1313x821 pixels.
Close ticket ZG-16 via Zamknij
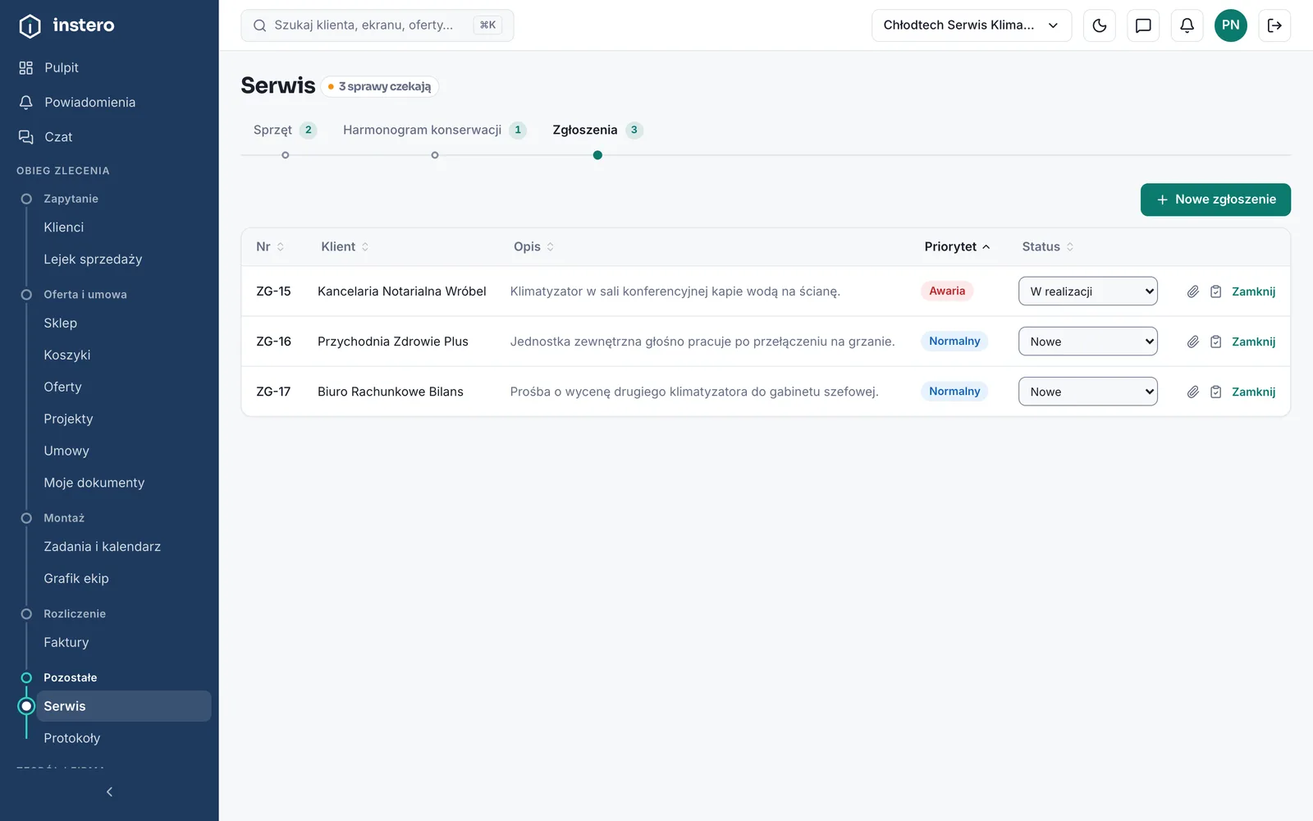[1253, 342]
